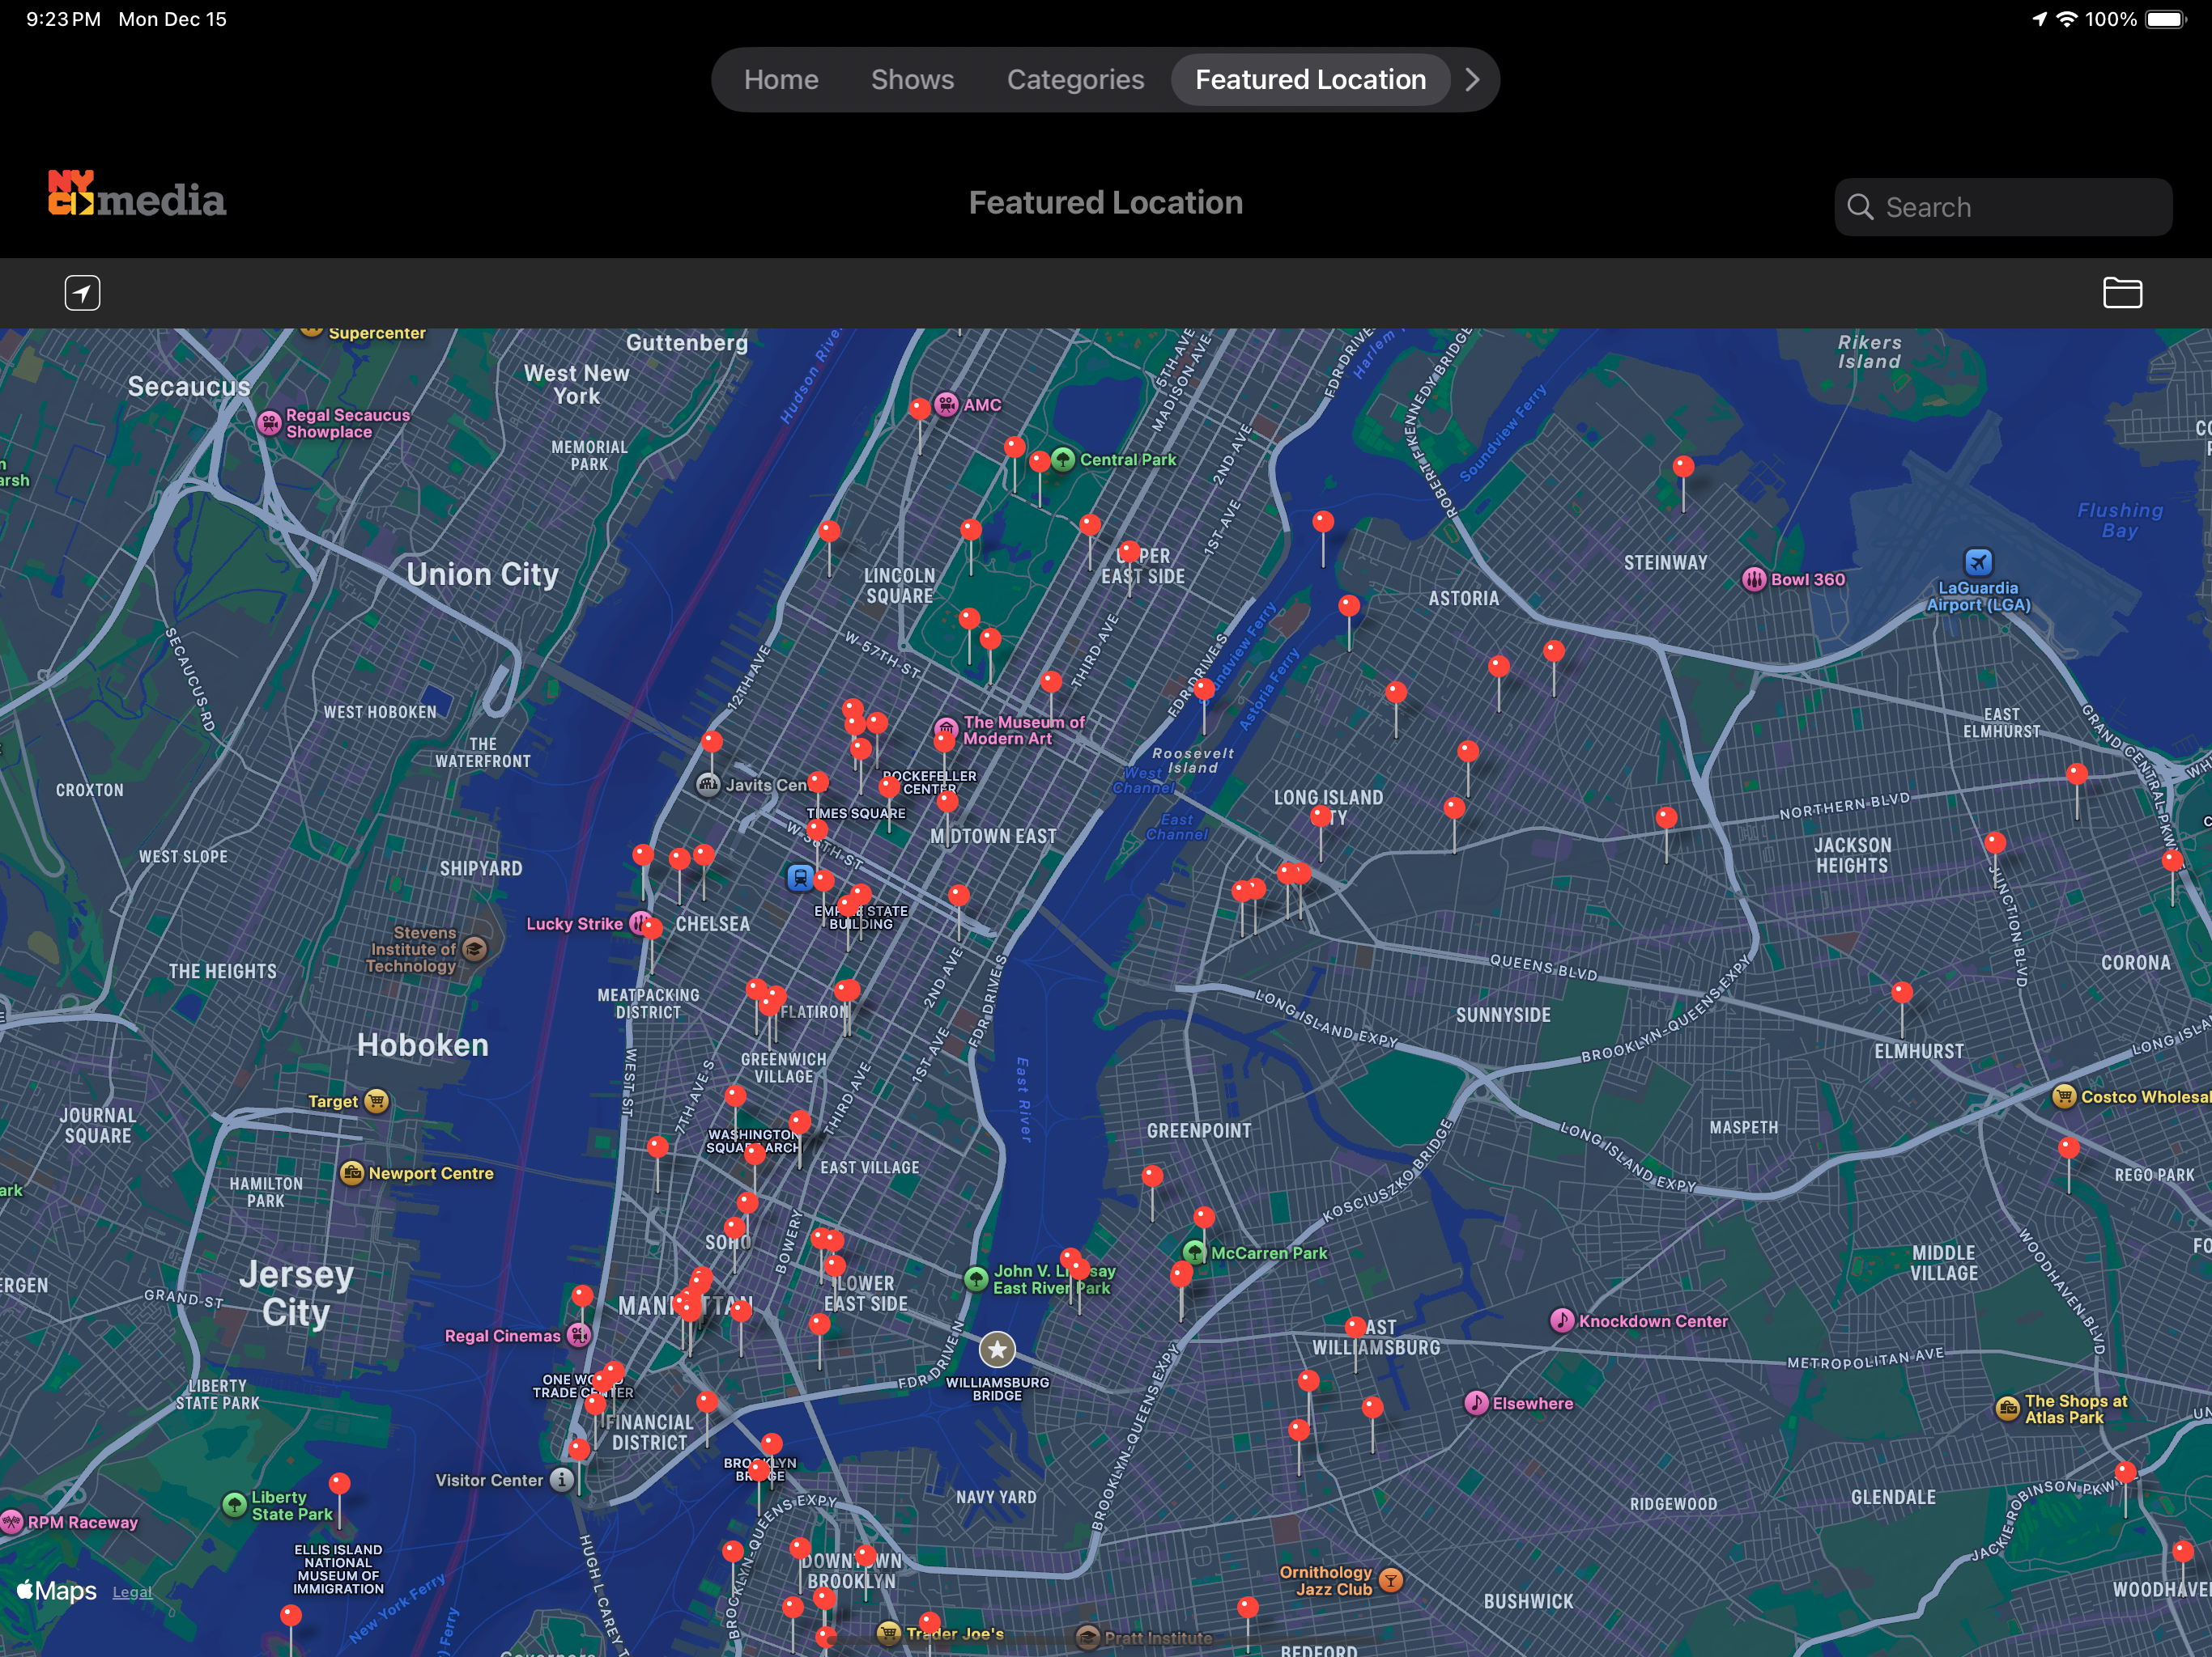Tap the MIDDLE VILLAGE label
Screen dimensions: 2212x1657
[1944, 1263]
